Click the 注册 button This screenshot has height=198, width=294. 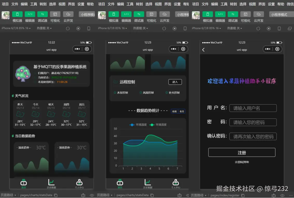click(242, 152)
